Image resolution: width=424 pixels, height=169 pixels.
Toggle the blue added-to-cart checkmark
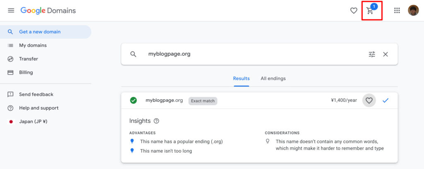[385, 101]
